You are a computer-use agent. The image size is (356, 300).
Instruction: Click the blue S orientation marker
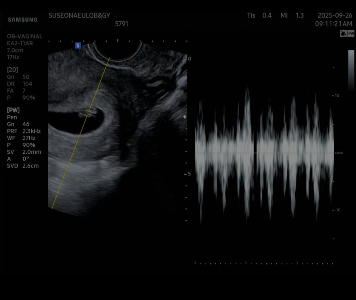click(x=78, y=45)
